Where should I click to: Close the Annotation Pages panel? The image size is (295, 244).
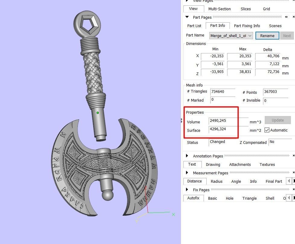click(x=293, y=156)
